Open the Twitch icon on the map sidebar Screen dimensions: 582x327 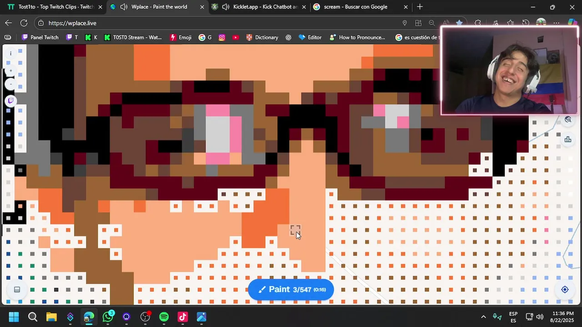(x=10, y=101)
